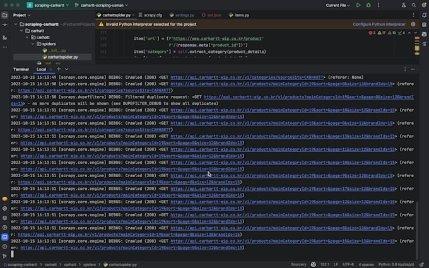Open terminal options vertical ellipsis

(x=405, y=69)
